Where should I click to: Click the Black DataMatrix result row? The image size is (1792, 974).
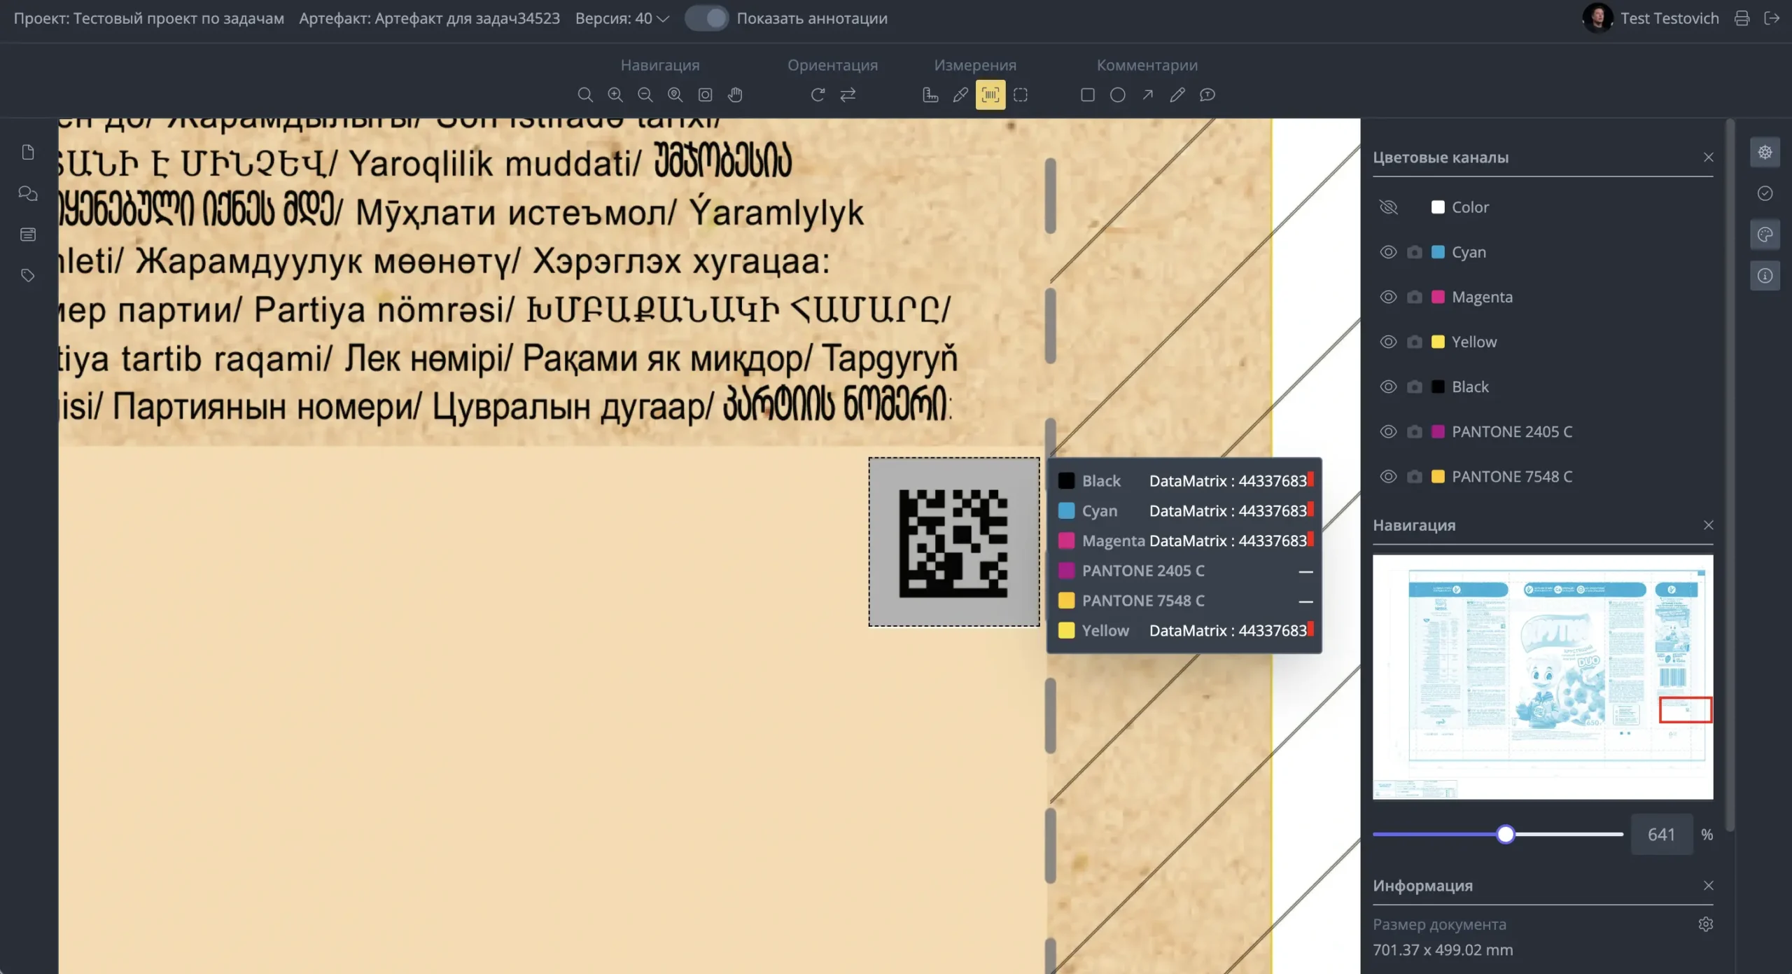(x=1184, y=481)
